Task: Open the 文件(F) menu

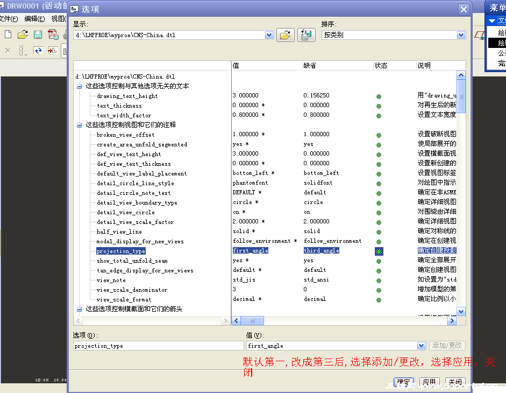Action: tap(9, 18)
